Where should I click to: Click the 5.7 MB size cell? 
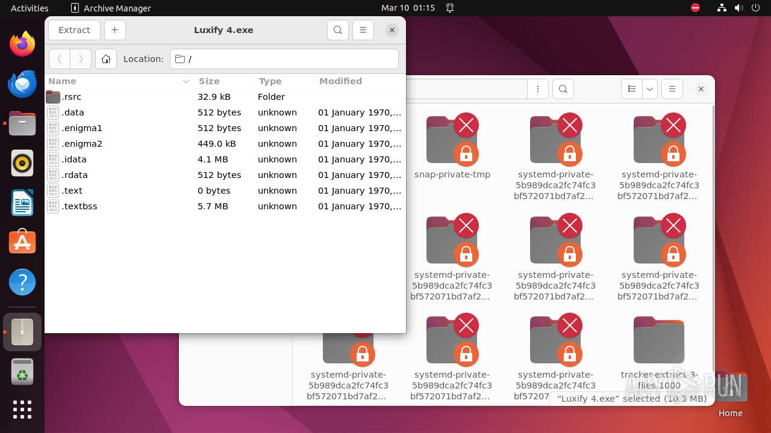tap(213, 206)
